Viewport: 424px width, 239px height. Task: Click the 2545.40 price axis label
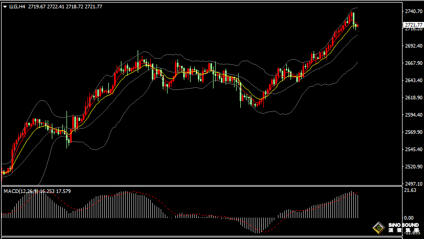click(413, 150)
